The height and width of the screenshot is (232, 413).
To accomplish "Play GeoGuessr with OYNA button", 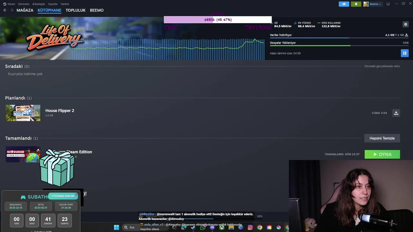I will click(x=382, y=154).
